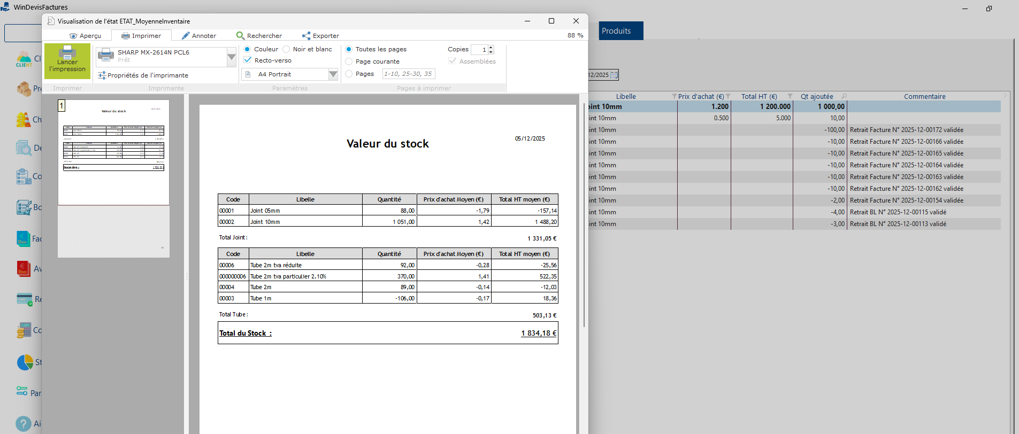Open the Rechercher tab
1019x434 pixels.
[x=259, y=36]
